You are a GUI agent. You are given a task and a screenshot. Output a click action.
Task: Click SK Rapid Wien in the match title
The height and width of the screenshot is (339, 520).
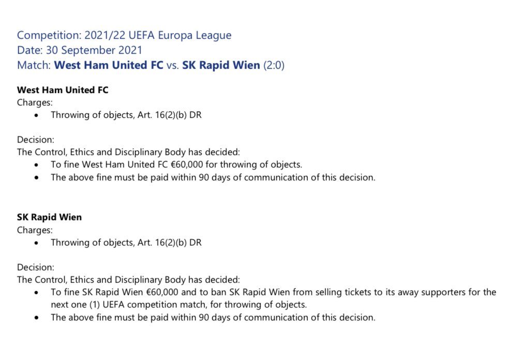click(221, 65)
